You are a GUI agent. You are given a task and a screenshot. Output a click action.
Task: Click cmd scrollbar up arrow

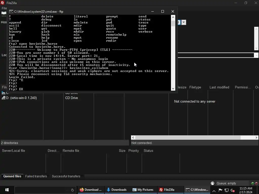point(173,17)
